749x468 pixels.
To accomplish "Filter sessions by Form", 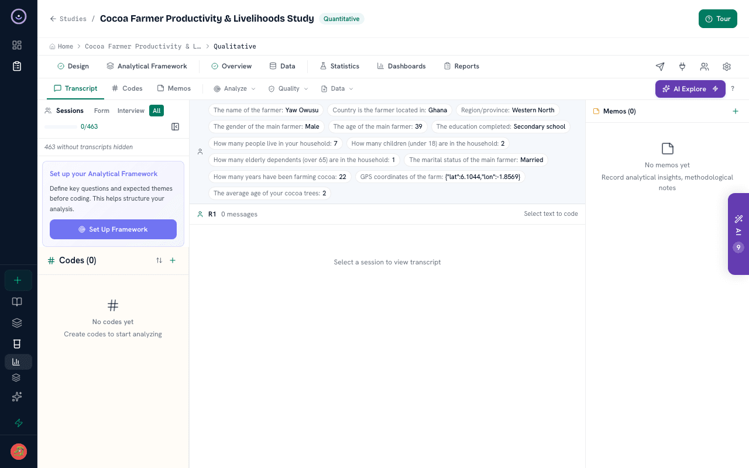I will (x=102, y=111).
